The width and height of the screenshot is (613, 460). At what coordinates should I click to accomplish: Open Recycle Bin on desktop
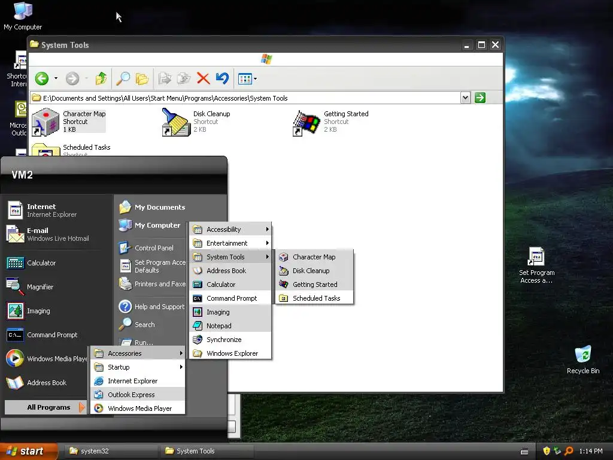(583, 359)
